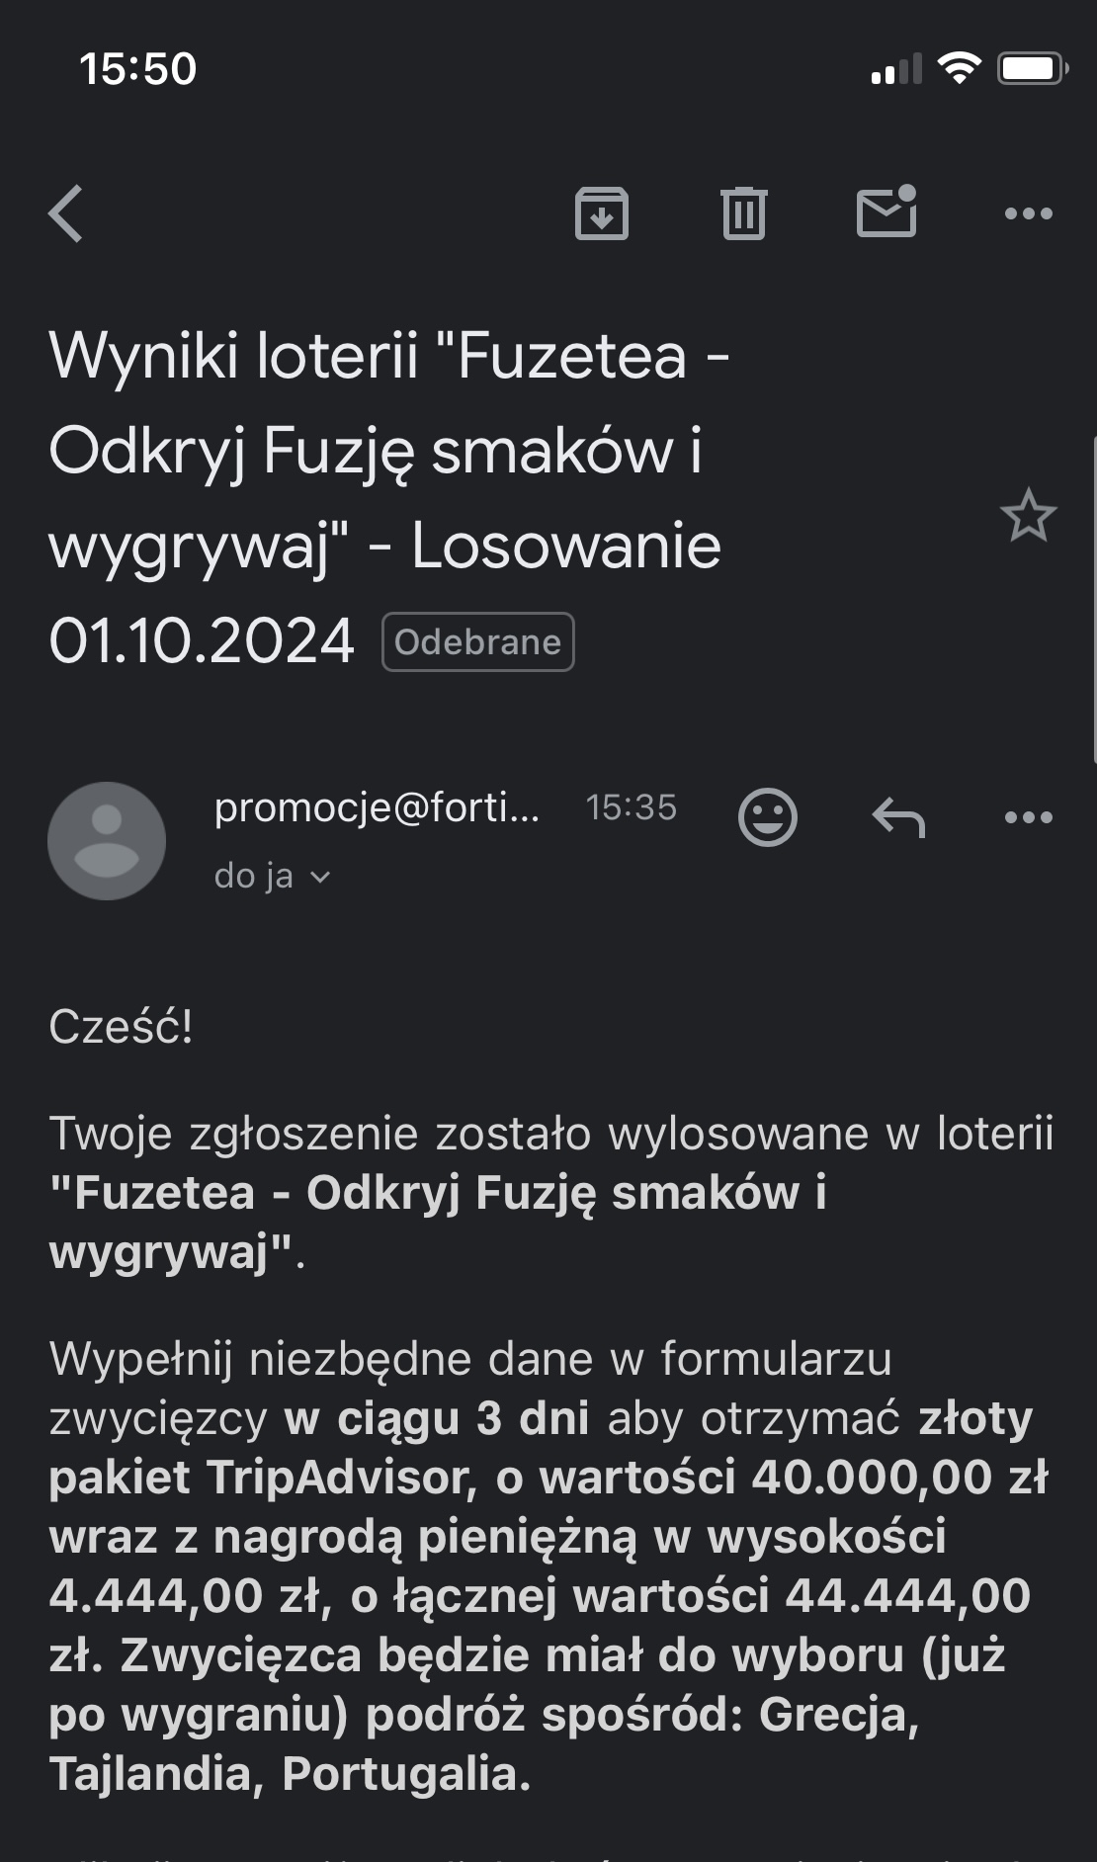The image size is (1097, 1862).
Task: Tap the sender address promocje@forti...
Action: 377,808
